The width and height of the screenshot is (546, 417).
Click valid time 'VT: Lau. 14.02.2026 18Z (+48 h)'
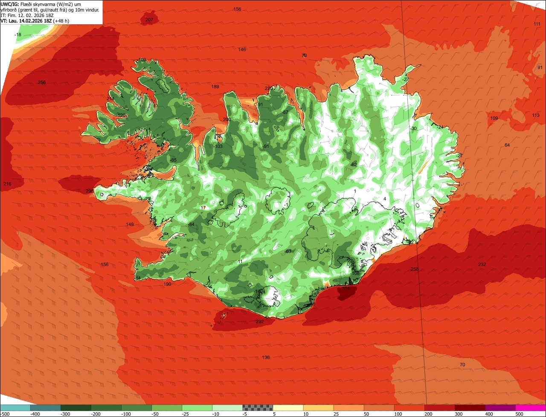(x=35, y=20)
